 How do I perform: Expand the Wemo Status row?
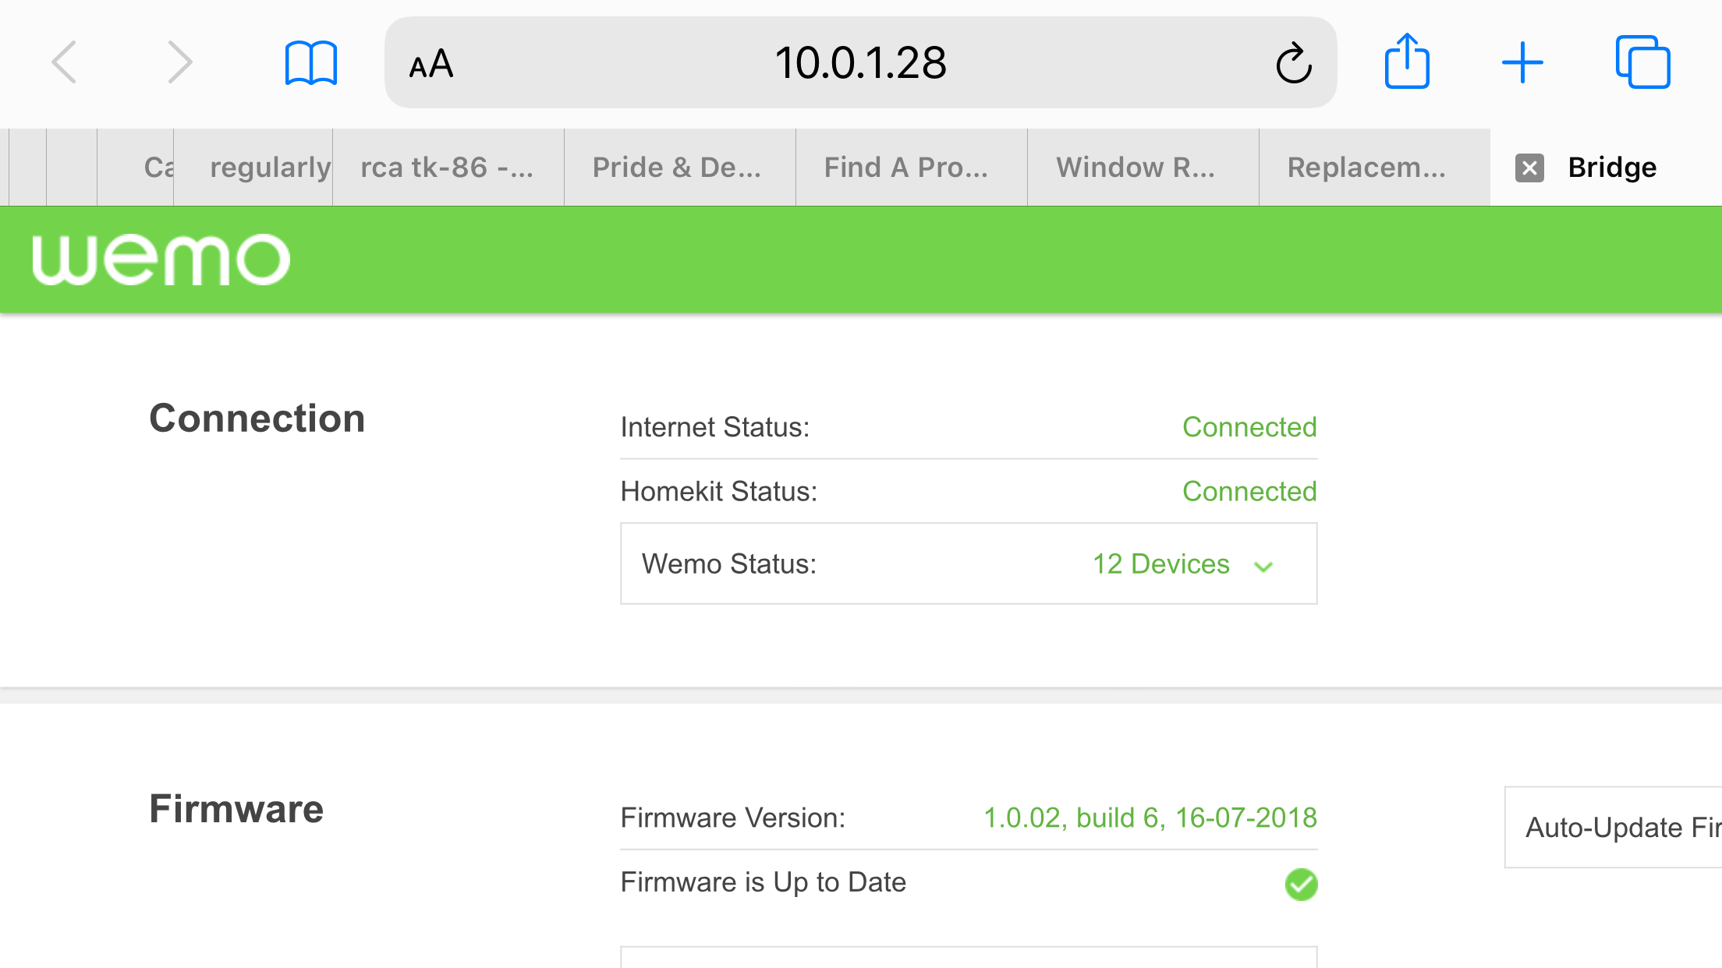point(968,563)
